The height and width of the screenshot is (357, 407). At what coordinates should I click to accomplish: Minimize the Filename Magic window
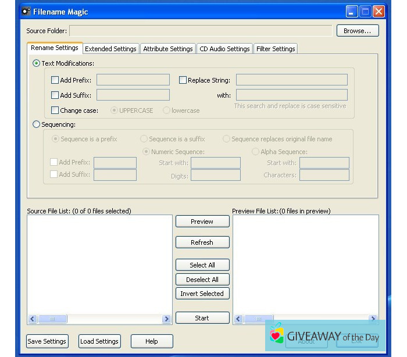click(x=352, y=12)
